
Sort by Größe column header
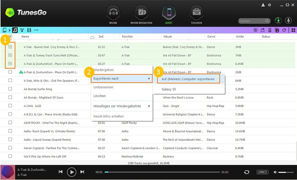coord(240,37)
